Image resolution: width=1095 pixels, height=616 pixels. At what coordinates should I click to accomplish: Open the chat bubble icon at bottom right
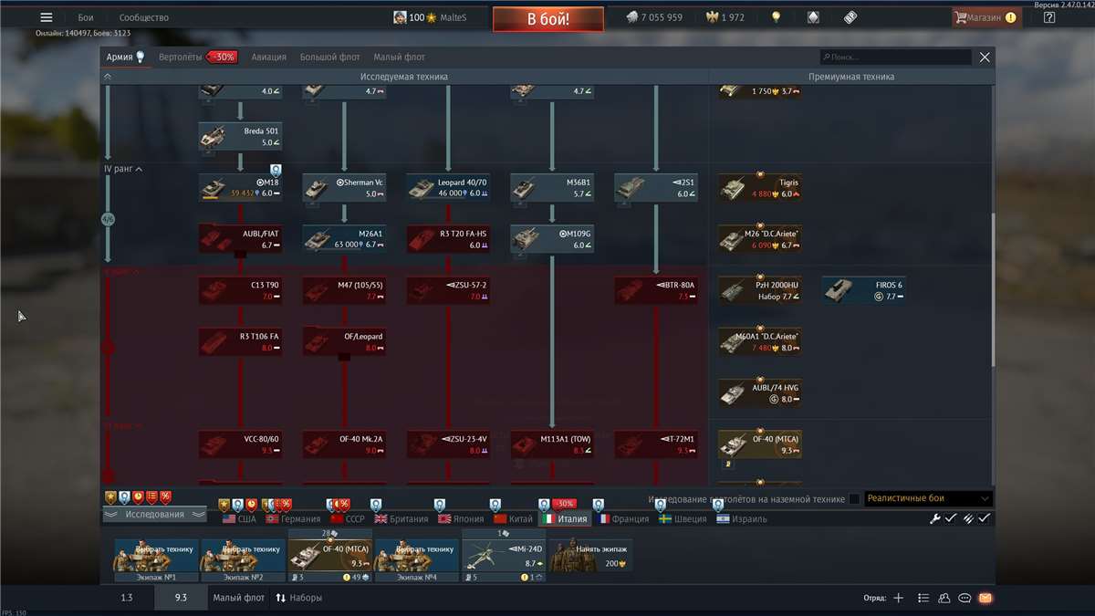point(965,598)
